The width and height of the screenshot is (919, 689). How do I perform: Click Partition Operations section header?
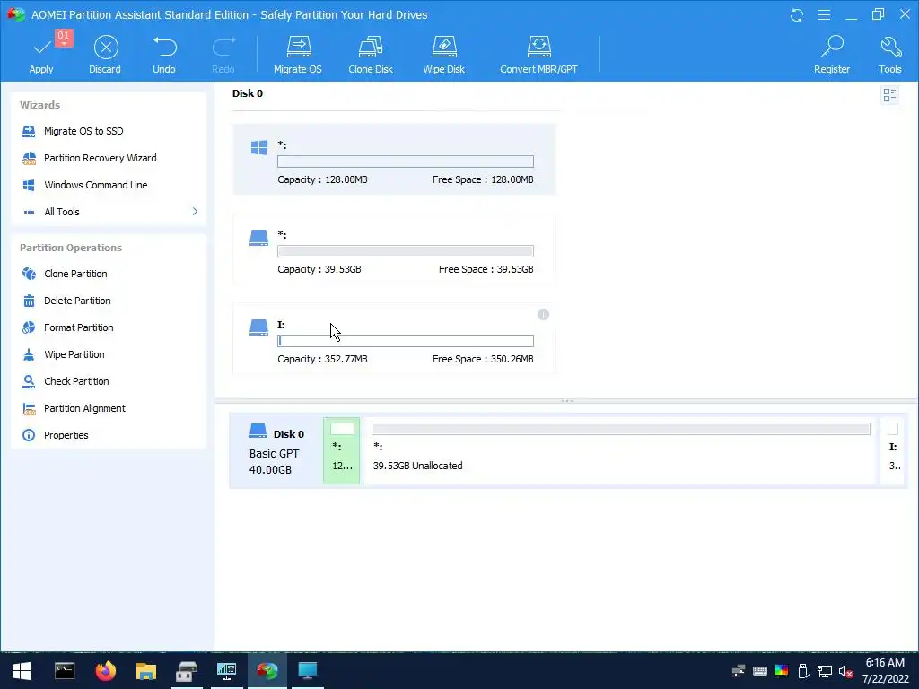[71, 248]
